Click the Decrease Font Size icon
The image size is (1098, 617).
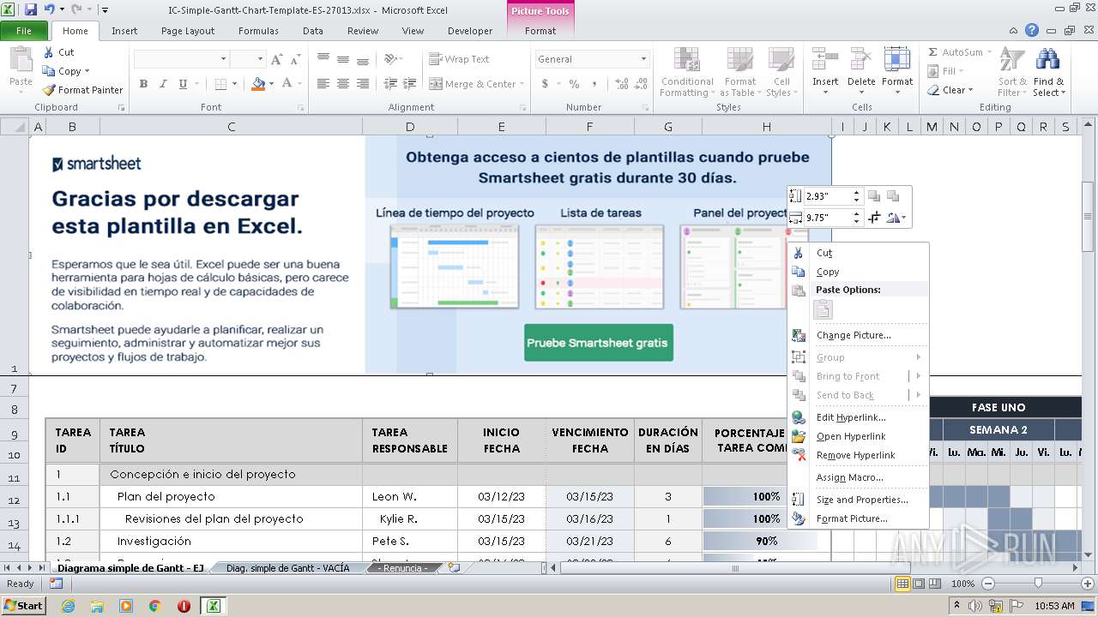(294, 59)
